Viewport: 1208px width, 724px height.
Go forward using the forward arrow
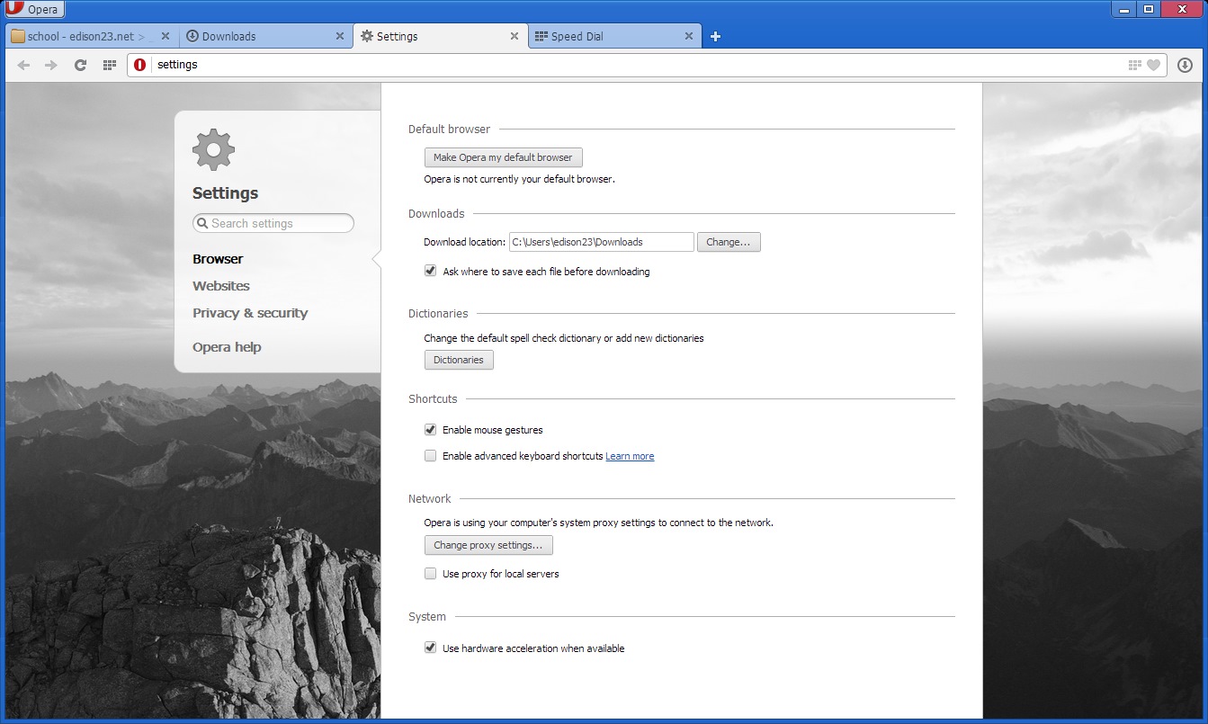pyautogui.click(x=51, y=65)
